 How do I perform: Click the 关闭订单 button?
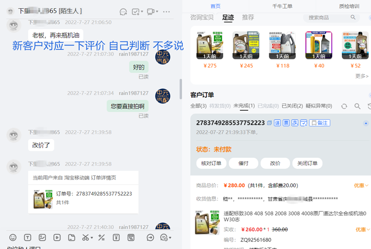pyautogui.click(x=307, y=163)
